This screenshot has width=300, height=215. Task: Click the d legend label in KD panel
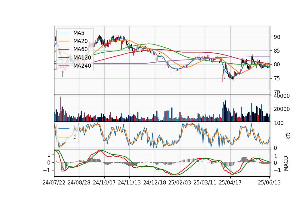click(x=75, y=137)
